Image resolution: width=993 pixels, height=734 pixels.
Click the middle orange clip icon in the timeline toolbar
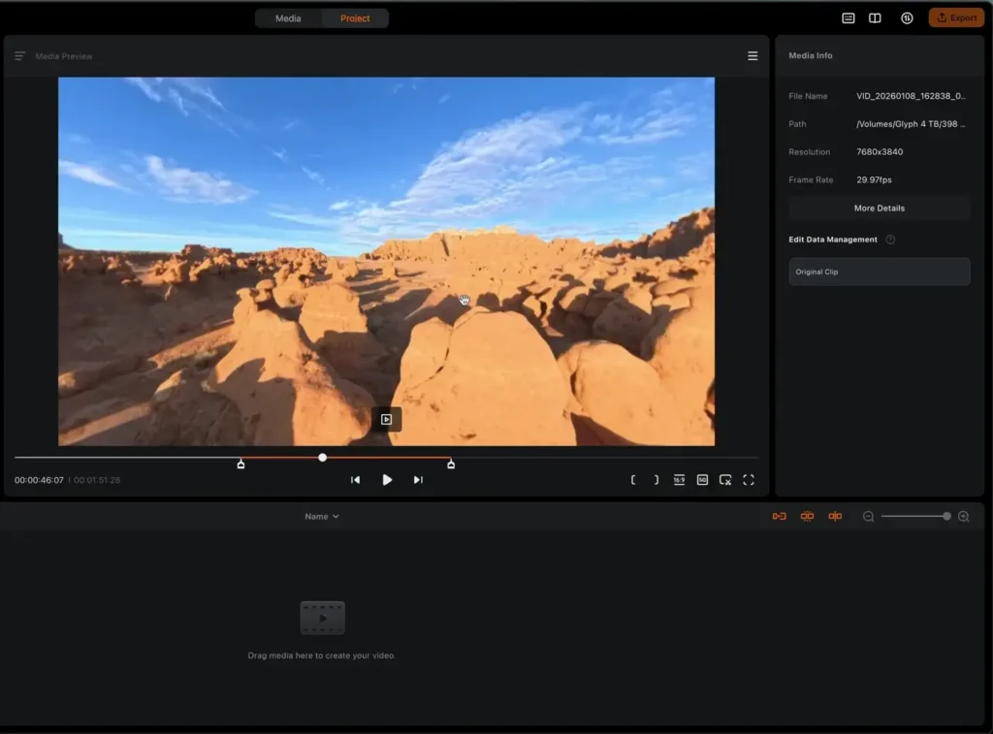(807, 517)
